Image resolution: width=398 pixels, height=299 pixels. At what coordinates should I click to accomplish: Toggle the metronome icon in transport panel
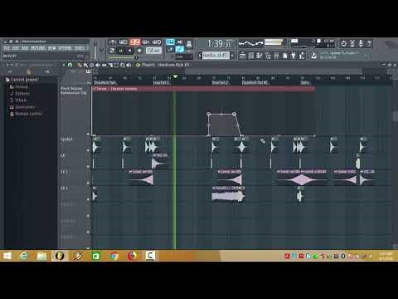point(113,42)
